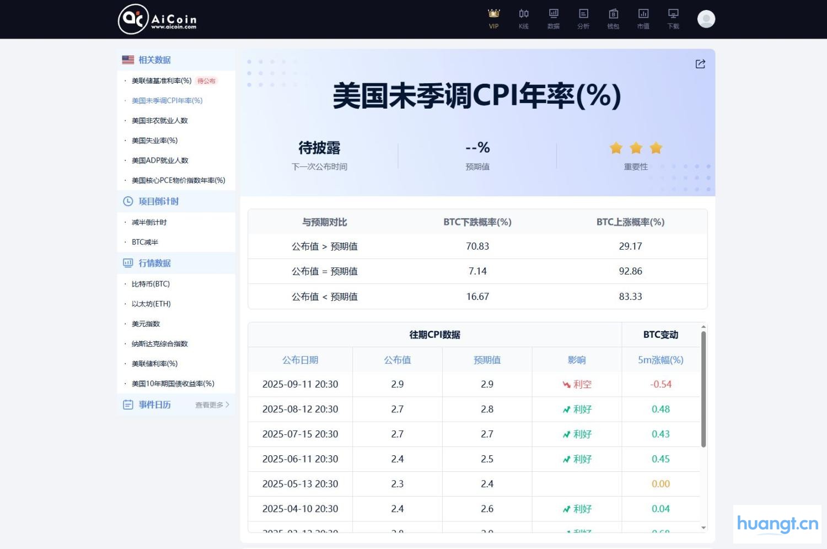The width and height of the screenshot is (827, 549).
Task: Click the share icon on the CPI banner
Action: pos(700,64)
